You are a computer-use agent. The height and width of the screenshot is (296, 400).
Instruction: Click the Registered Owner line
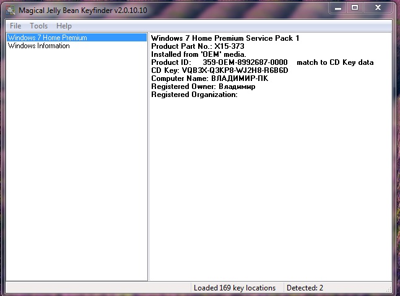[x=203, y=87]
